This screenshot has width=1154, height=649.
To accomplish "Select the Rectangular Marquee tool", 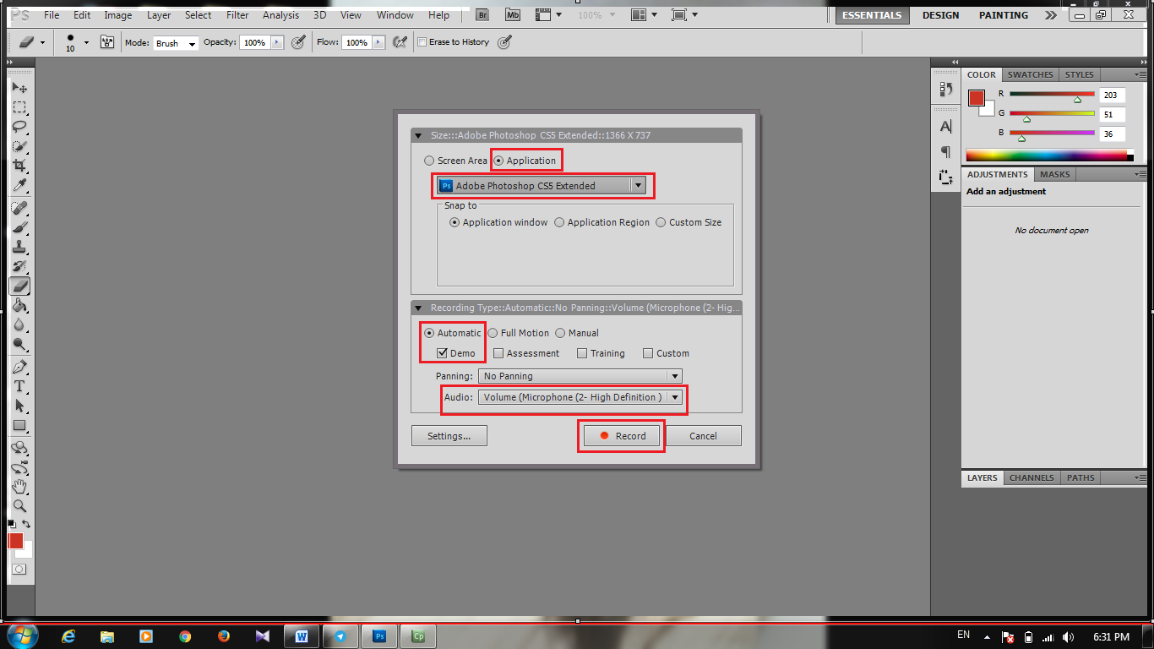I will pyautogui.click(x=19, y=107).
